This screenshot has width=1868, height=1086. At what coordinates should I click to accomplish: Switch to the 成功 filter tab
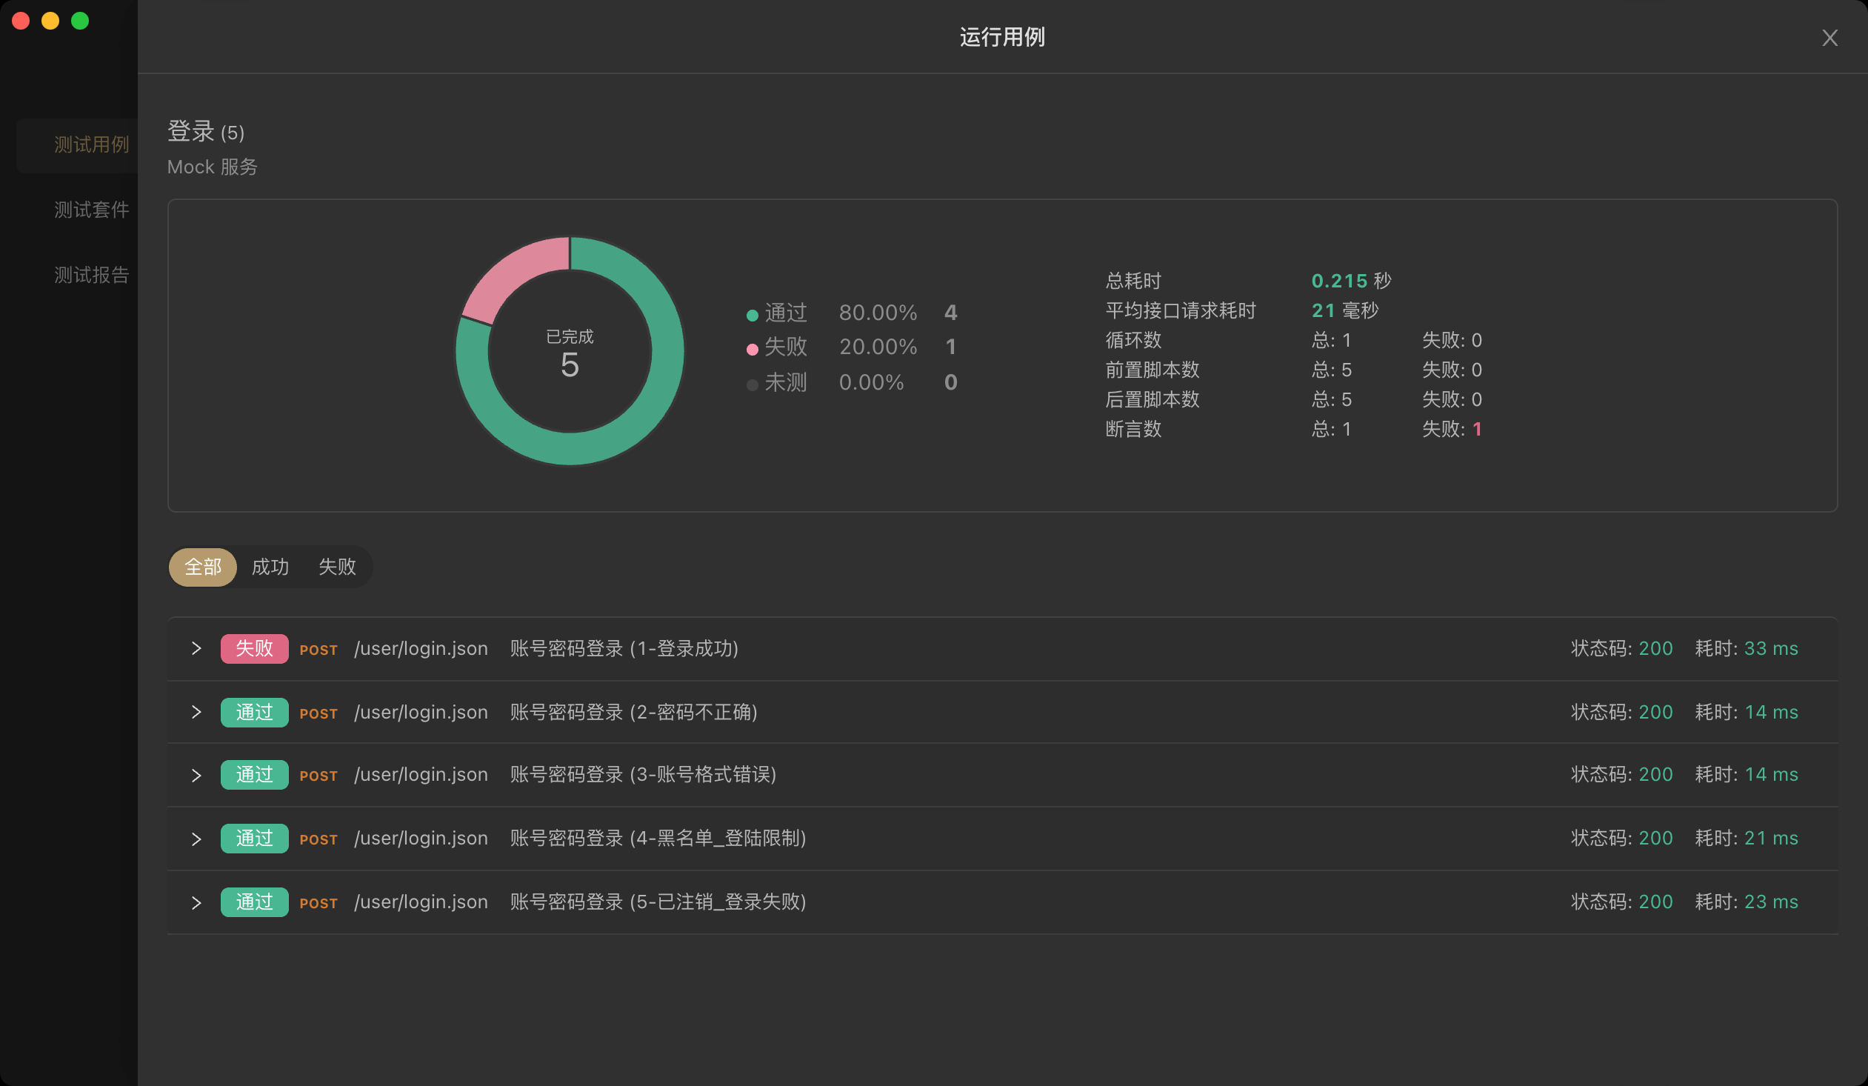[270, 567]
